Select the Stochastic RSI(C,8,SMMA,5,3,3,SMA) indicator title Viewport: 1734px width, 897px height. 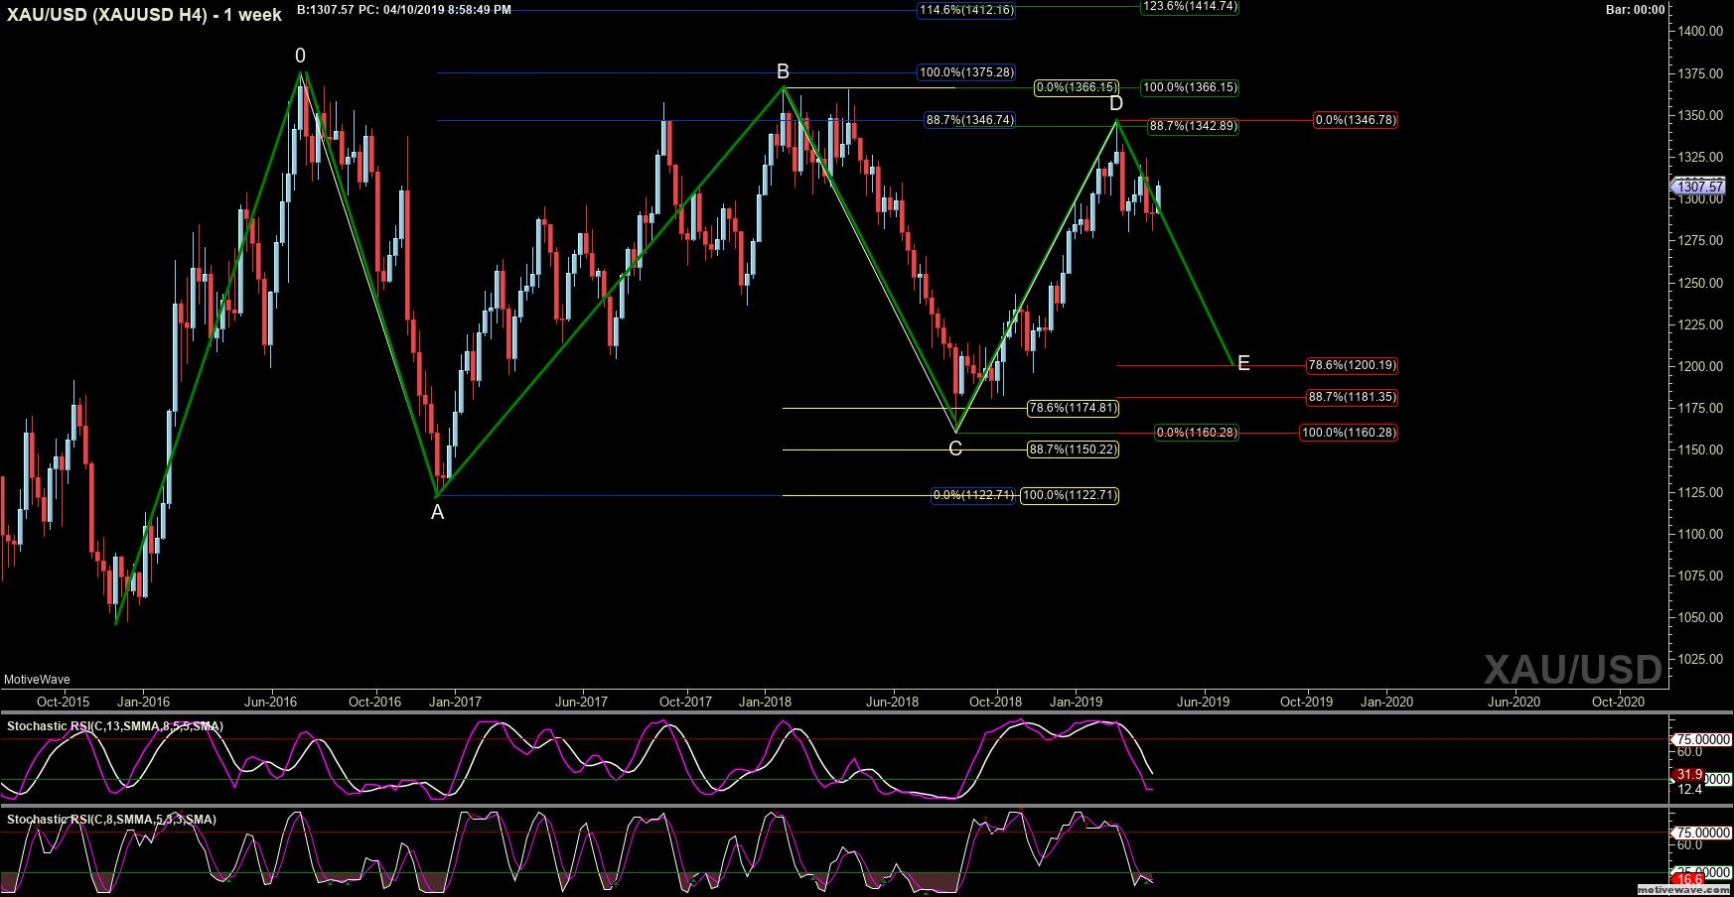[x=111, y=820]
